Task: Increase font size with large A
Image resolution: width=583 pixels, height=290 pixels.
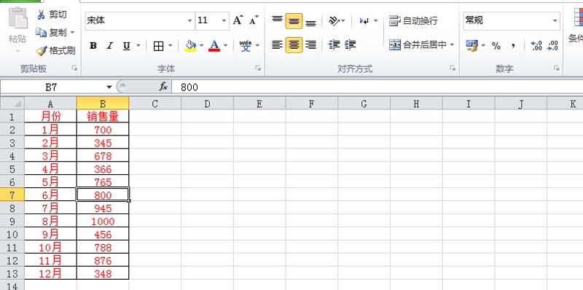Action: (x=238, y=20)
